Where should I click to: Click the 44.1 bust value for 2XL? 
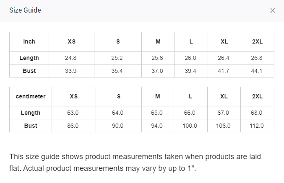(x=257, y=71)
